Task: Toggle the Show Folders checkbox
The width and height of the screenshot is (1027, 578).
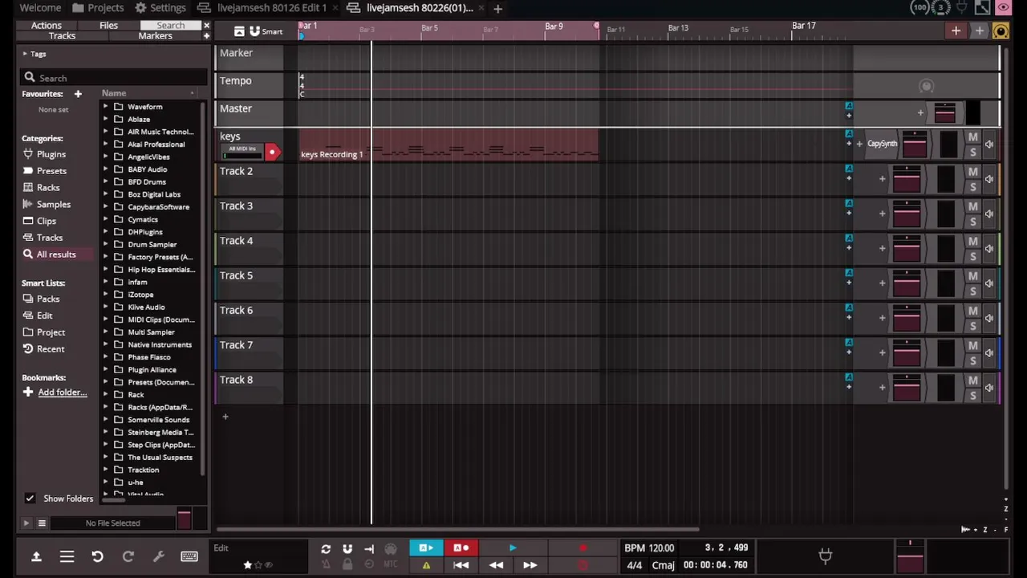Action: 30,499
